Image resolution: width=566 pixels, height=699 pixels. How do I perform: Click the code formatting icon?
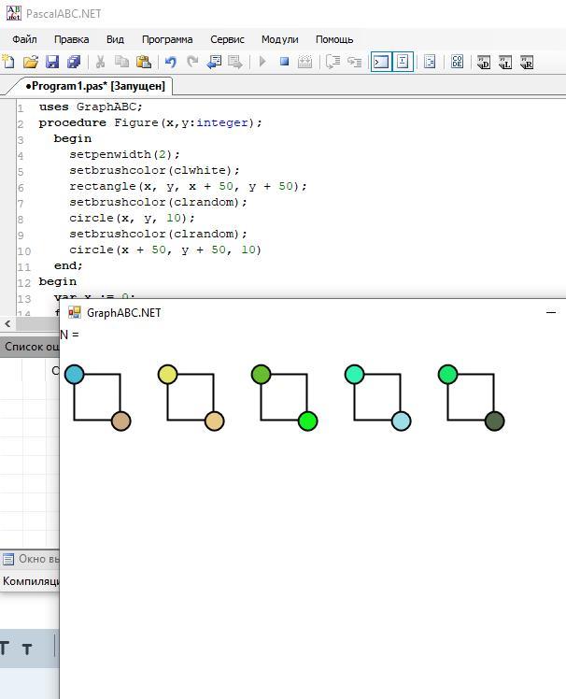click(x=430, y=62)
